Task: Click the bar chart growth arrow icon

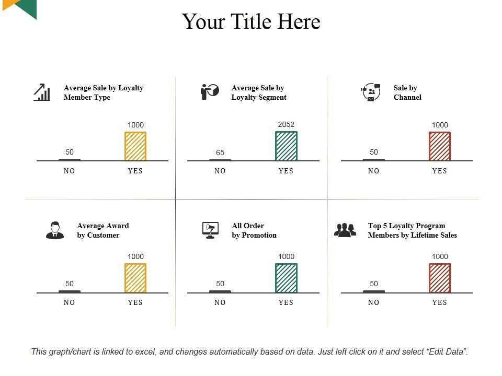Action: point(42,92)
